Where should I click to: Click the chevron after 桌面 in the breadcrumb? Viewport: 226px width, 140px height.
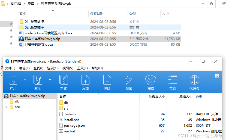[38, 4]
